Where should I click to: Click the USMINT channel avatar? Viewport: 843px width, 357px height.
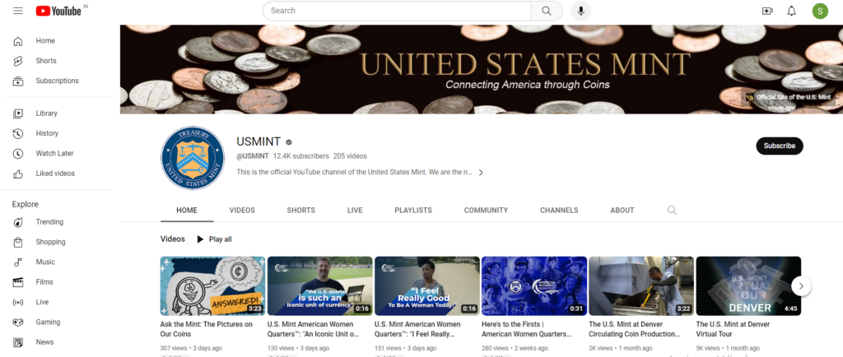pyautogui.click(x=193, y=158)
